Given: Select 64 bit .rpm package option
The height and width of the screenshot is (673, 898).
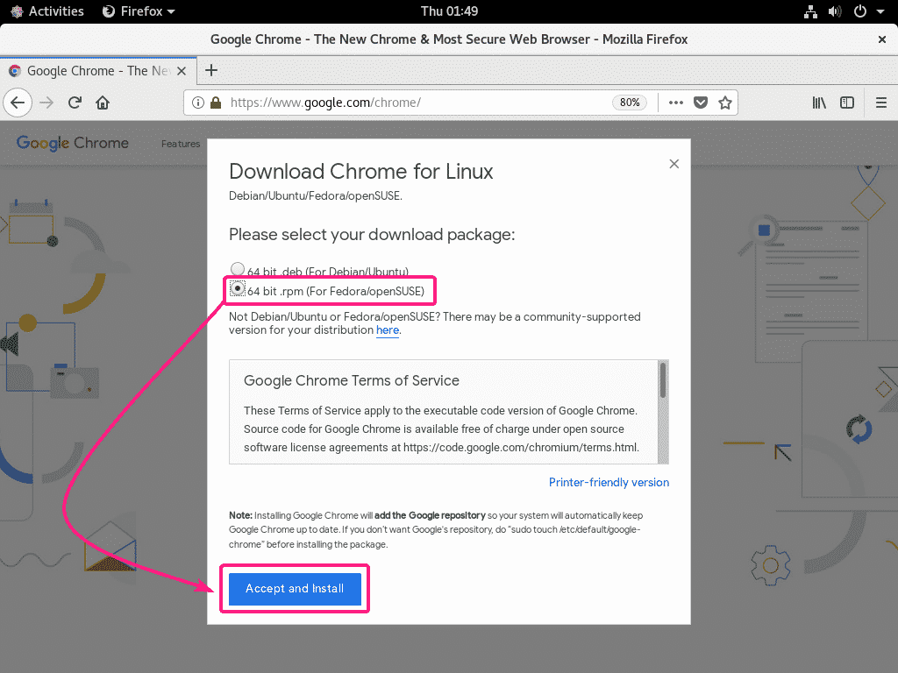Looking at the screenshot, I should (238, 289).
